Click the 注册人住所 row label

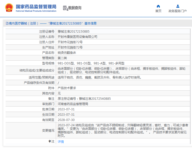click(47, 42)
